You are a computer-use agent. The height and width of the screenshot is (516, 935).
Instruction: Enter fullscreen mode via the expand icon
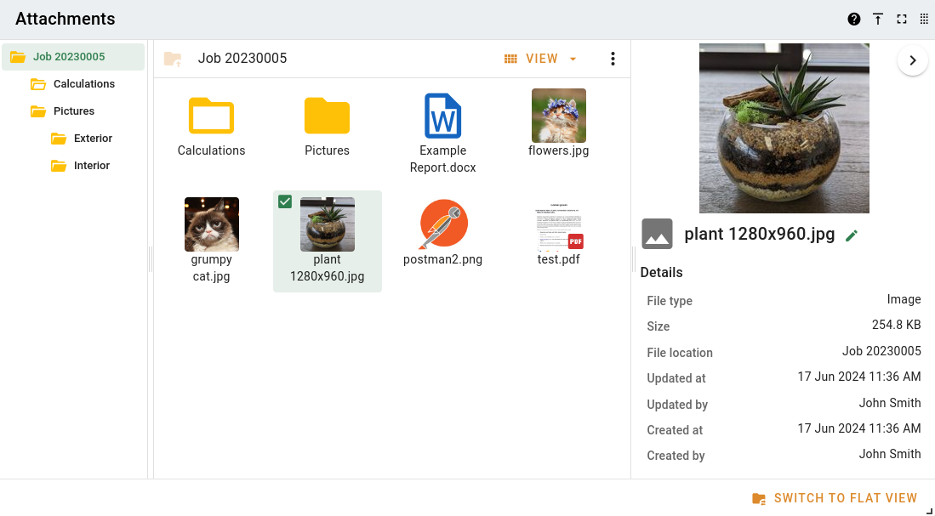point(901,18)
